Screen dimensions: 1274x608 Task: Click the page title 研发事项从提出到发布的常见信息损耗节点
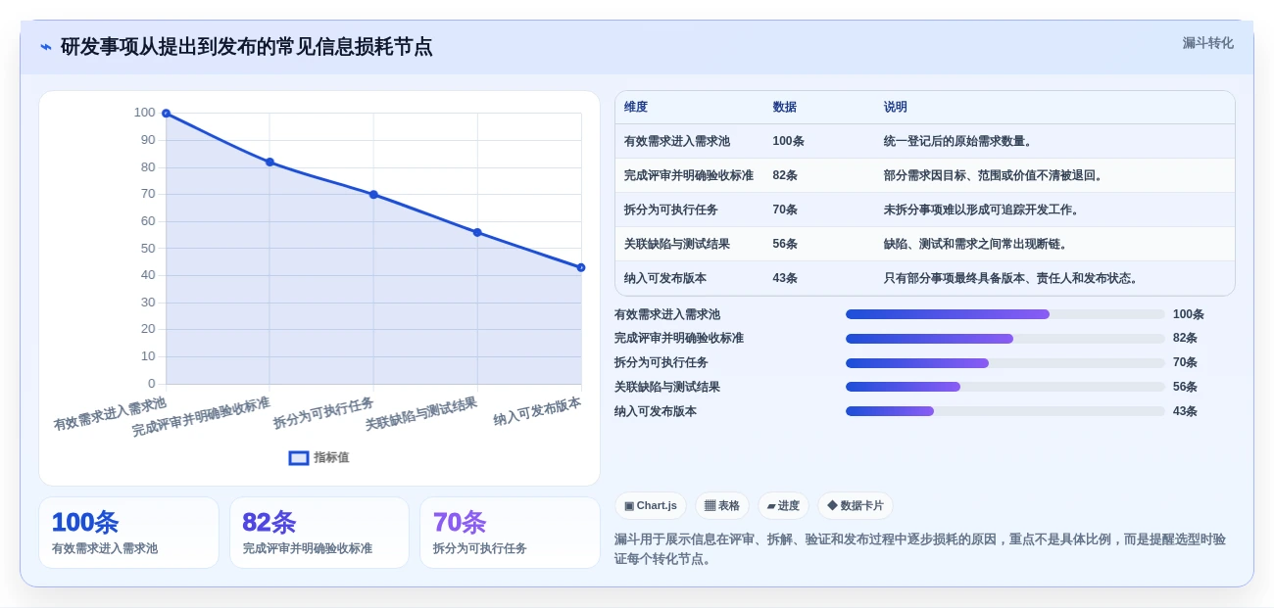246,47
